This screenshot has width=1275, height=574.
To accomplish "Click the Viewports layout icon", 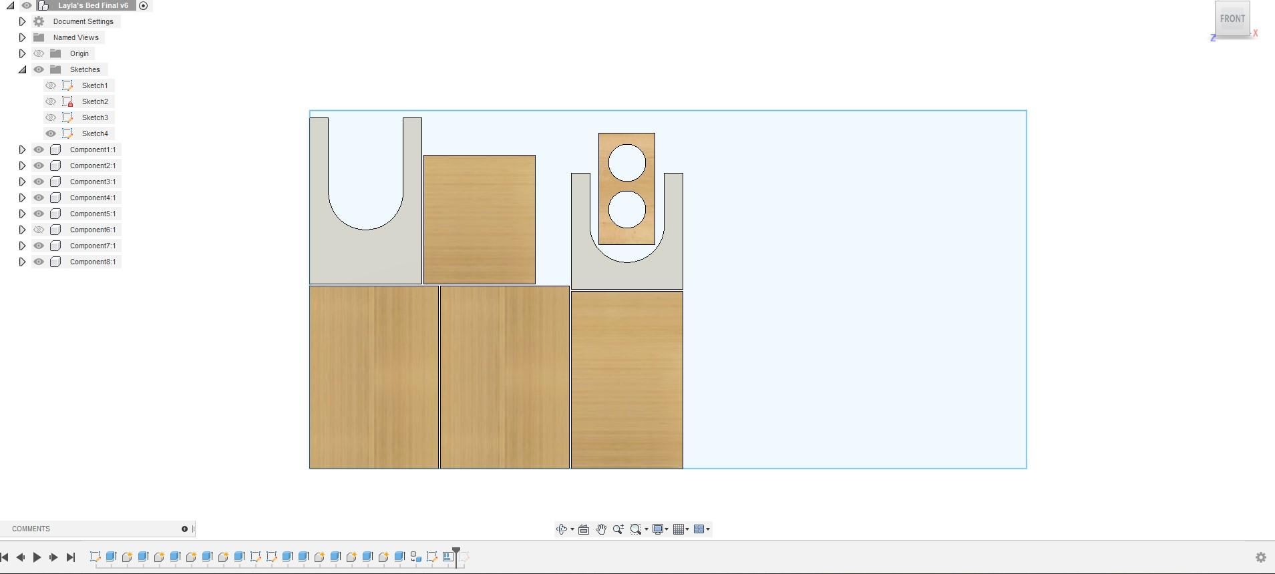I will [699, 529].
